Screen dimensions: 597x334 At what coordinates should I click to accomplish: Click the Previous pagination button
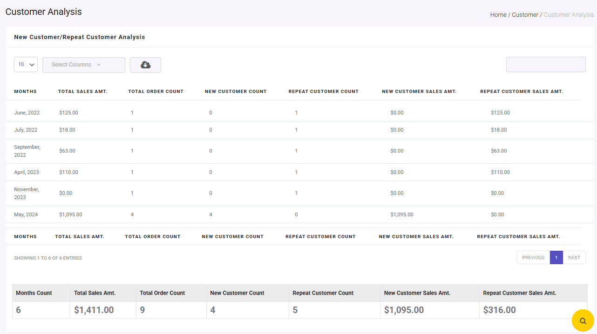pos(533,258)
